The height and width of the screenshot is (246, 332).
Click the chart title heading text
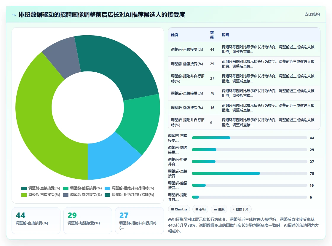[102, 15]
